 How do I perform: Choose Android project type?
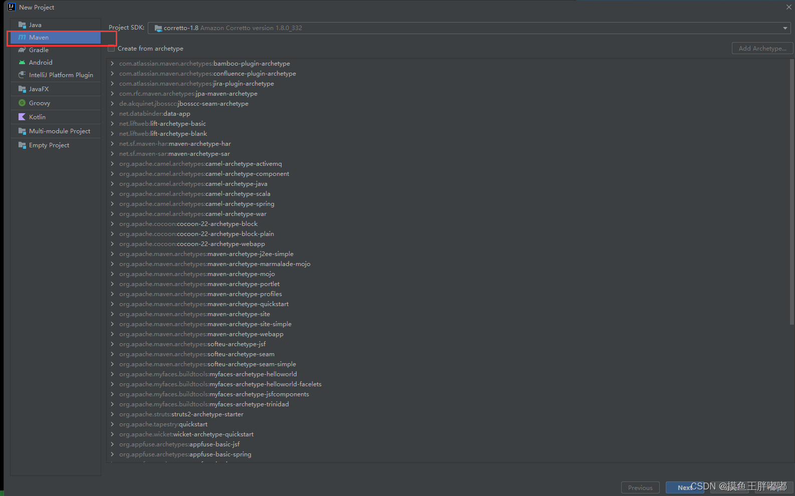(x=56, y=63)
